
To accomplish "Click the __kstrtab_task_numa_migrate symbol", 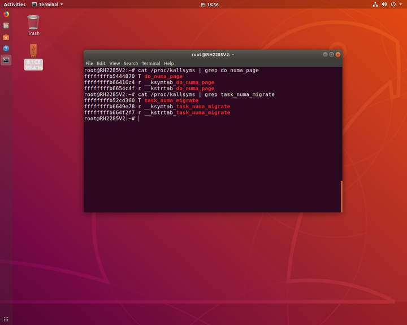I will pos(187,112).
